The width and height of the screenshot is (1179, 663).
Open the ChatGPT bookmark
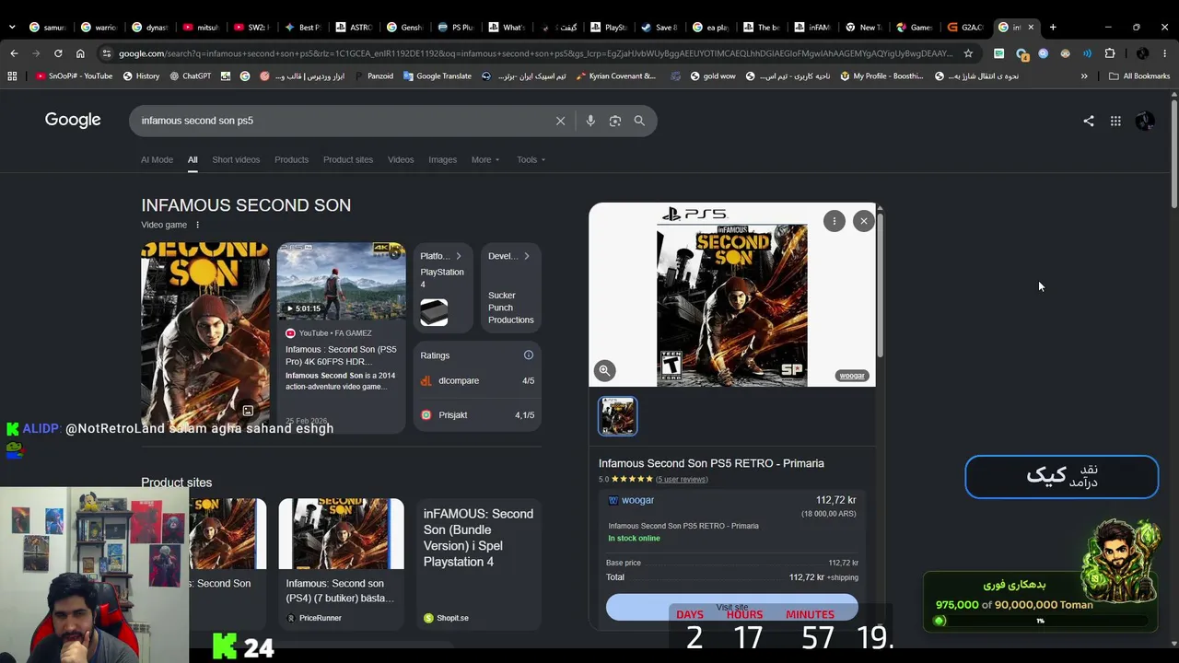tap(191, 76)
